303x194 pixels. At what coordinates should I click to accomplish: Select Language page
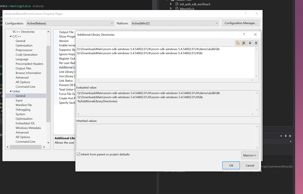[22, 59]
